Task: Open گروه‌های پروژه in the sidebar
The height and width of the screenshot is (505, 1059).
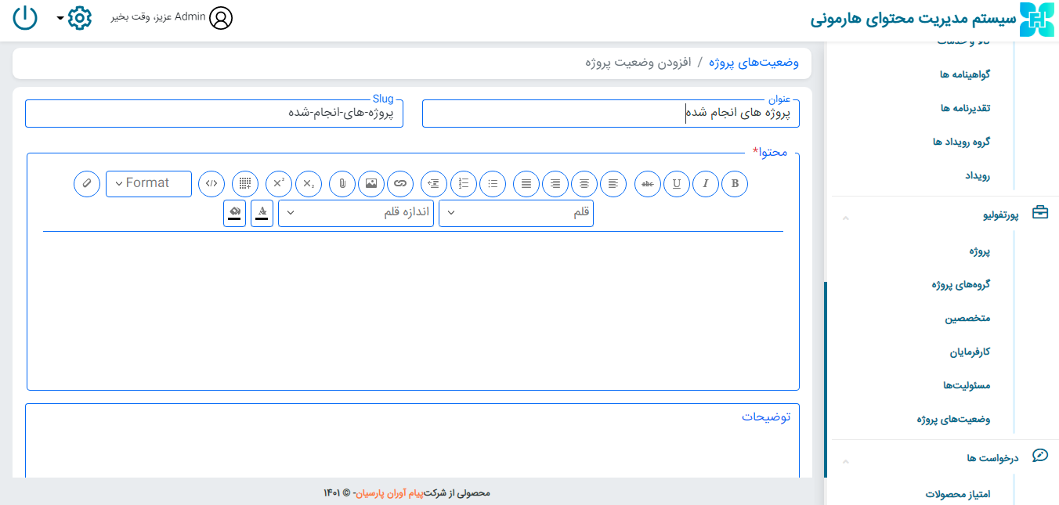Action: 960,284
